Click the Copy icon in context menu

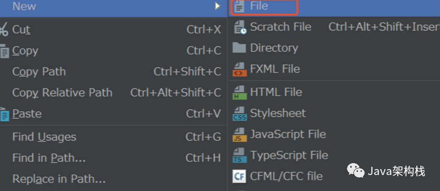coord(5,51)
